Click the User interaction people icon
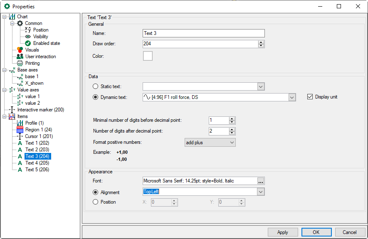 pos(20,57)
